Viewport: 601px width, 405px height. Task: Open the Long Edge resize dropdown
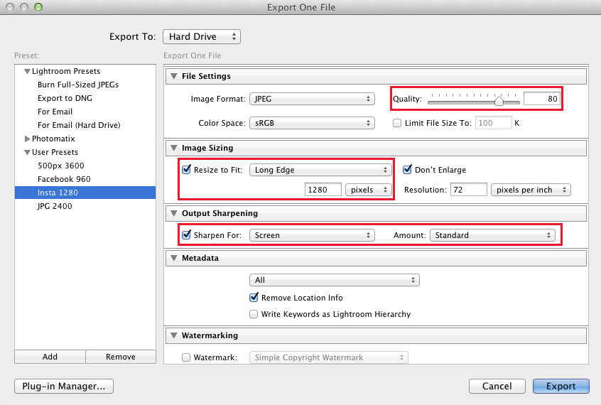click(320, 170)
